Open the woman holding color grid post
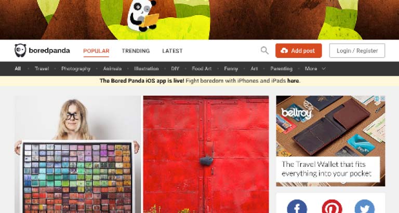399x213 pixels. tap(77, 154)
